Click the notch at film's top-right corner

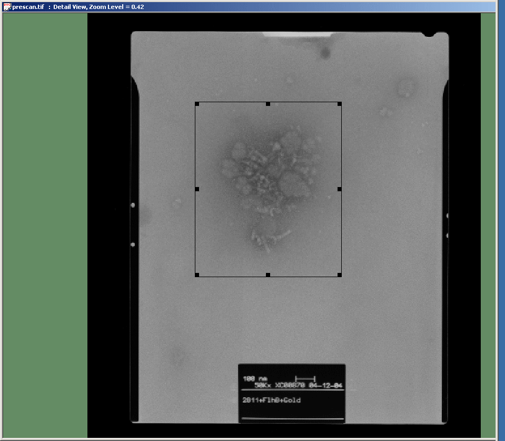pos(431,34)
